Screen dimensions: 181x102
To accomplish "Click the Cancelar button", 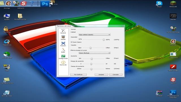I will [x=116, y=75].
